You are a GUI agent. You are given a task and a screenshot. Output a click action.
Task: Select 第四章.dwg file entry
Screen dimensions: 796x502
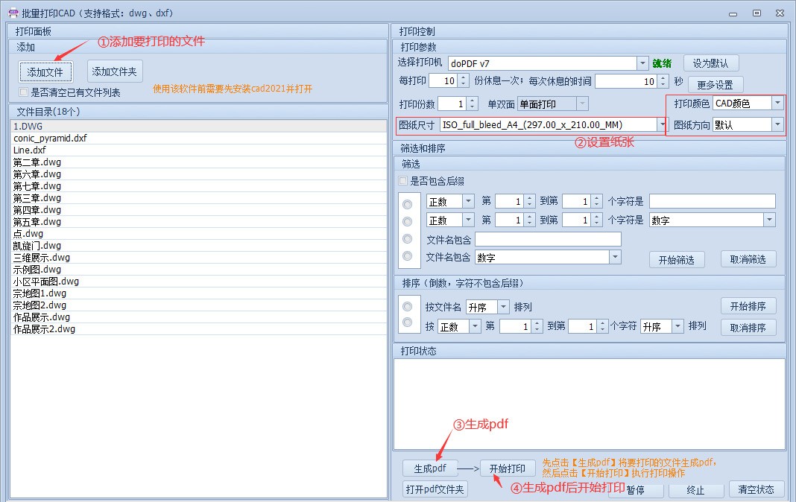click(198, 210)
